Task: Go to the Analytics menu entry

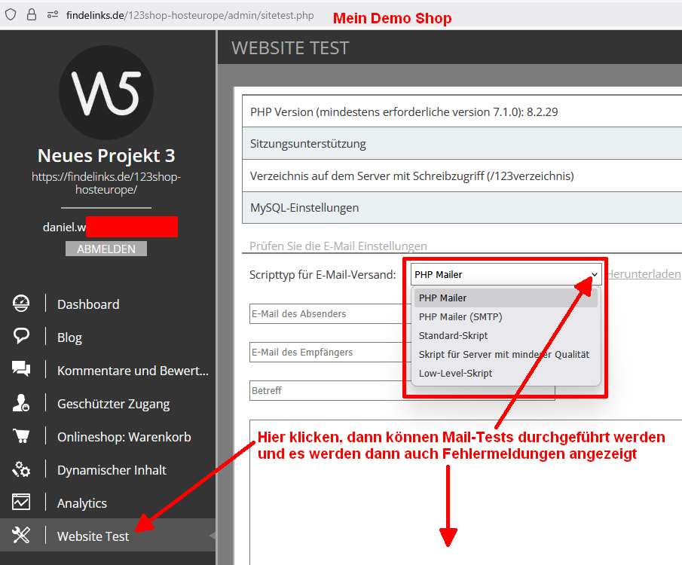Action: (x=82, y=503)
